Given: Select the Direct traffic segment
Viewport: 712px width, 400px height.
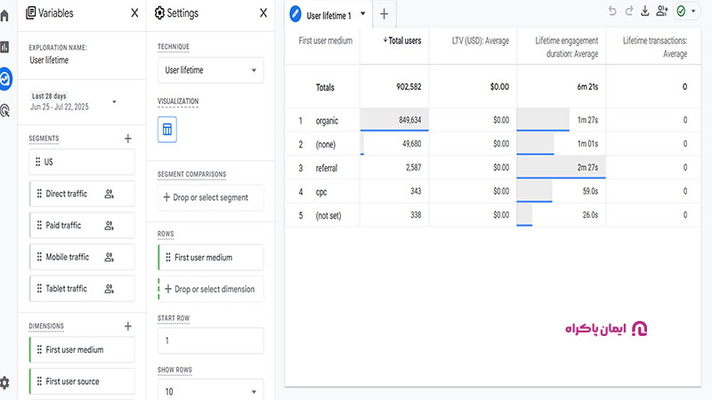Looking at the screenshot, I should click(x=82, y=194).
